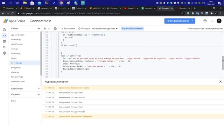This screenshot has width=224, height=126.
Task: Open Windows taskbar search
Action: [10, 3]
